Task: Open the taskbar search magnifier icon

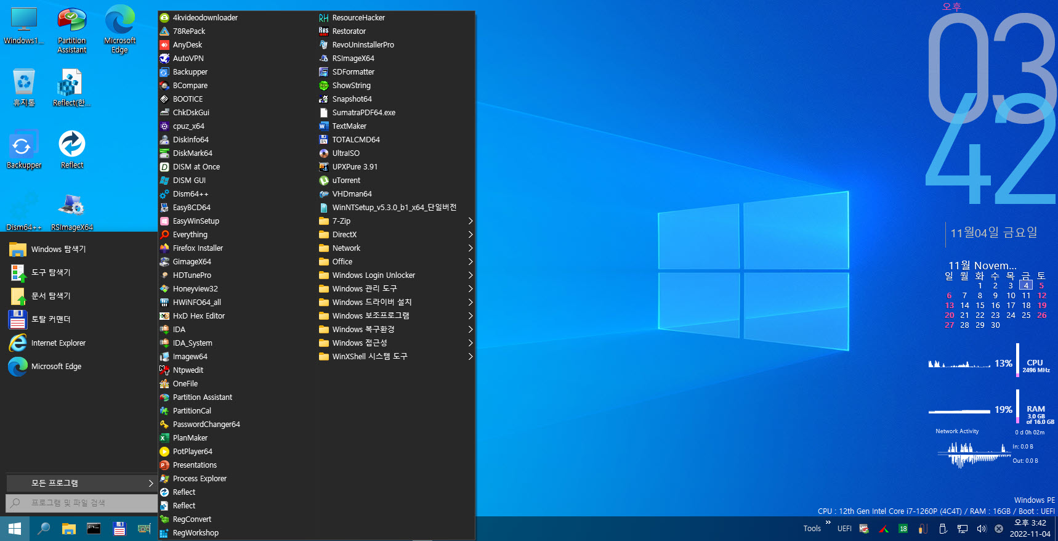Action: 44,529
